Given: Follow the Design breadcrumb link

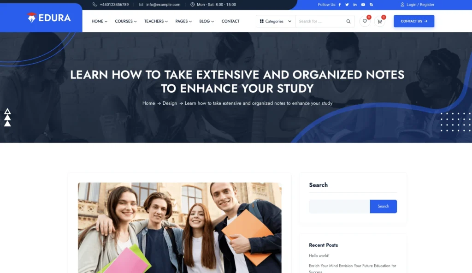Looking at the screenshot, I should point(170,103).
